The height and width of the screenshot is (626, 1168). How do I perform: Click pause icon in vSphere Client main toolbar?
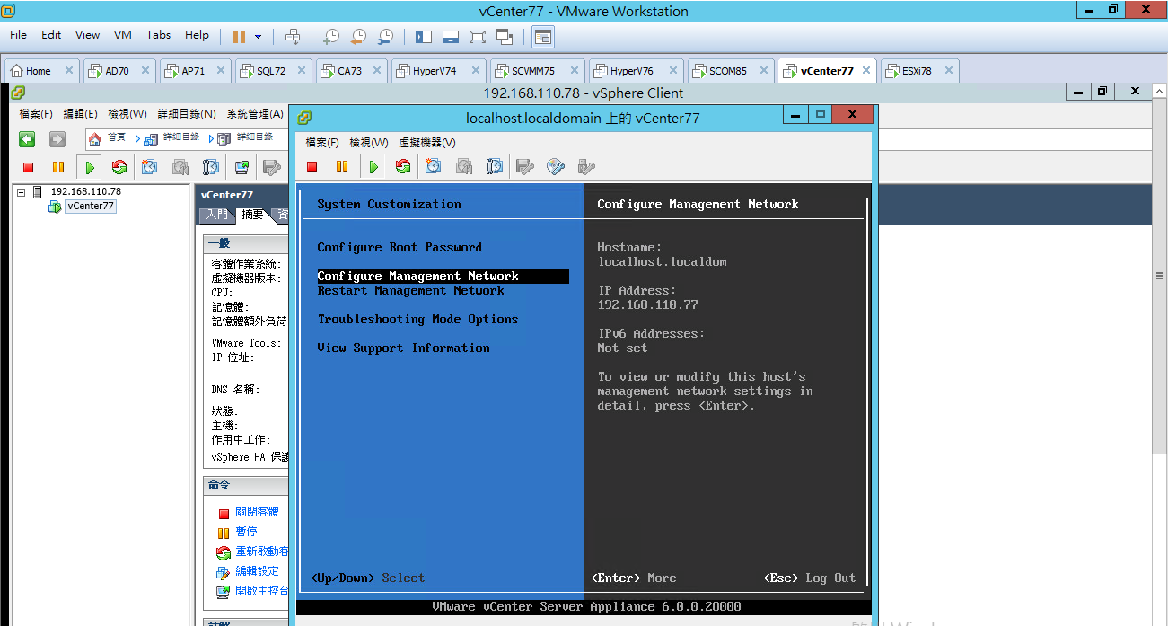[x=58, y=167]
